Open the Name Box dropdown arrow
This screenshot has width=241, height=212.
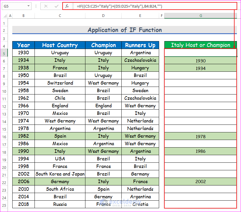tap(28, 6)
